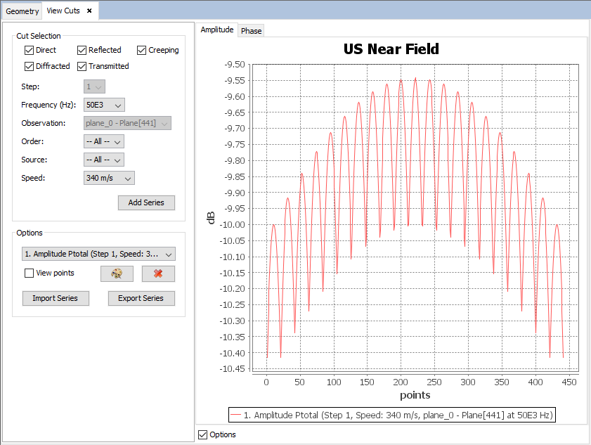Uncheck the Direct checkbox

coord(29,50)
